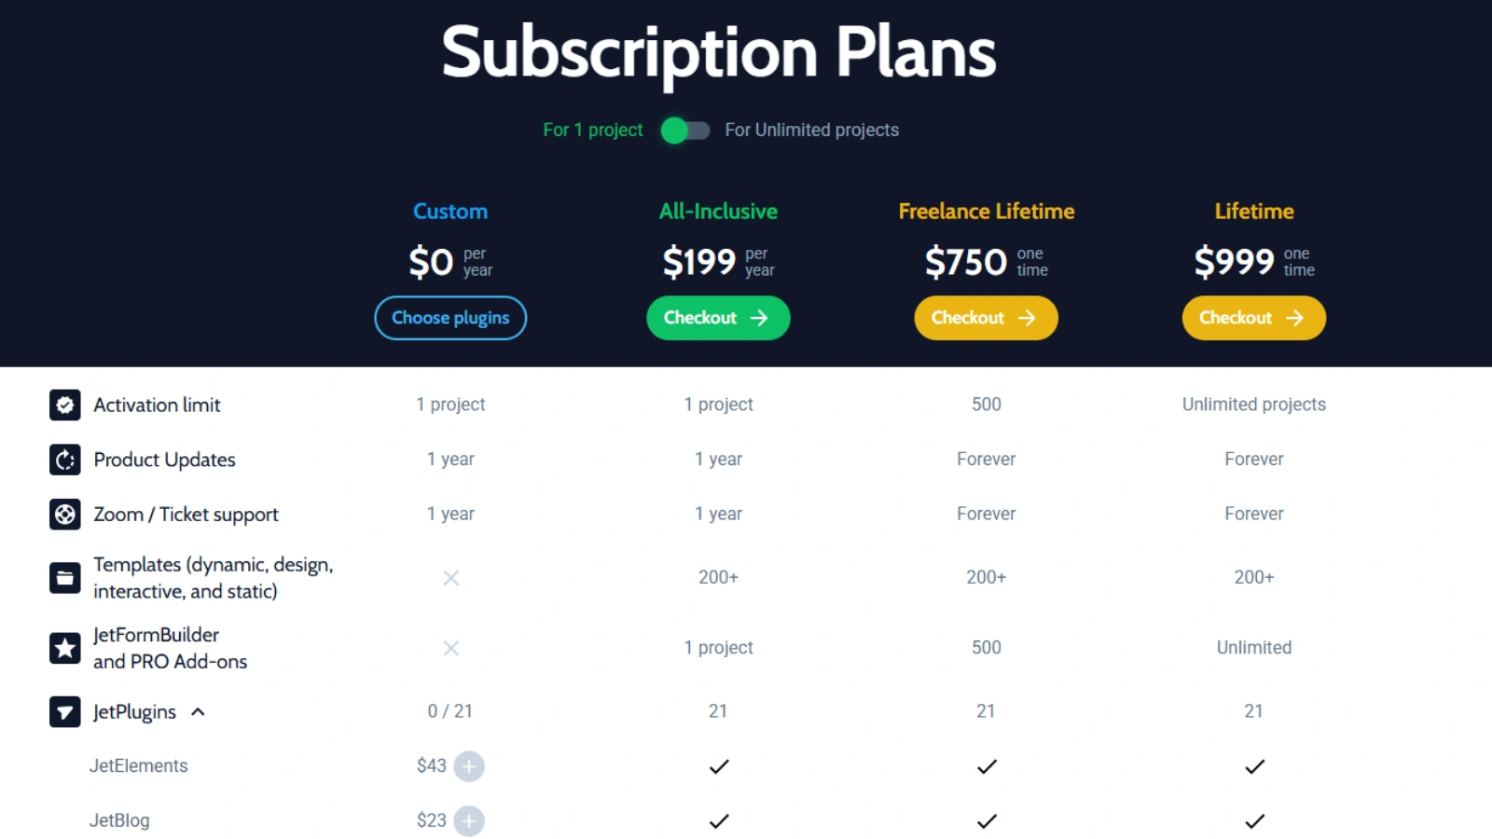Add JetBlog plugin with plus icon

[469, 821]
